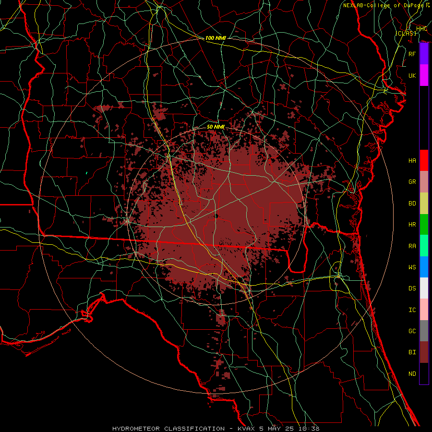Viewport: 432px width, 432px height.
Task: Click the BD legend label
Action: [412, 204]
